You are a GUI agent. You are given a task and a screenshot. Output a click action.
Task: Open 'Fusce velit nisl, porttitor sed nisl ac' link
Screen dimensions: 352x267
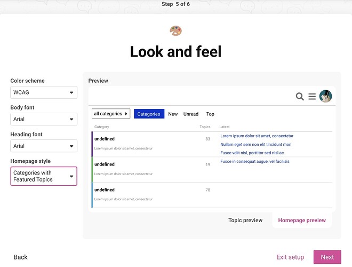click(252, 153)
